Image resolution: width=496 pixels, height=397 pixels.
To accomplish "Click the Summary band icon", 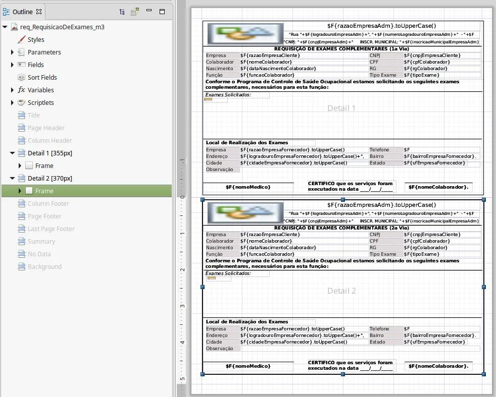I will coord(22,241).
